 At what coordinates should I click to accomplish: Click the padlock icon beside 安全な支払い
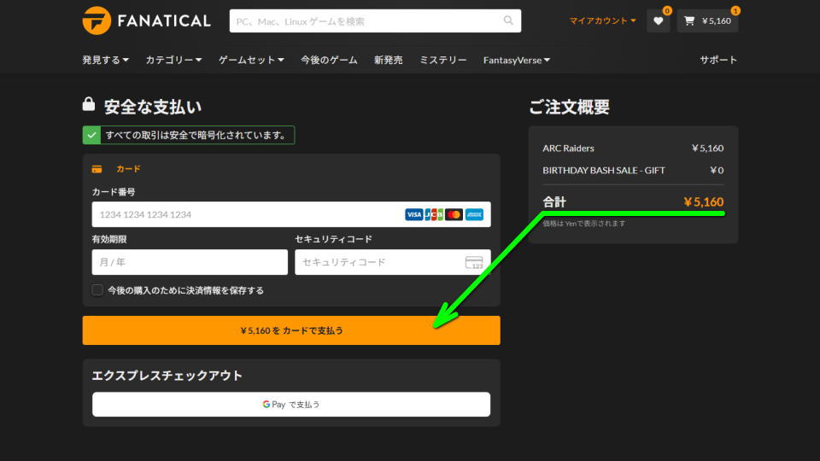click(89, 104)
